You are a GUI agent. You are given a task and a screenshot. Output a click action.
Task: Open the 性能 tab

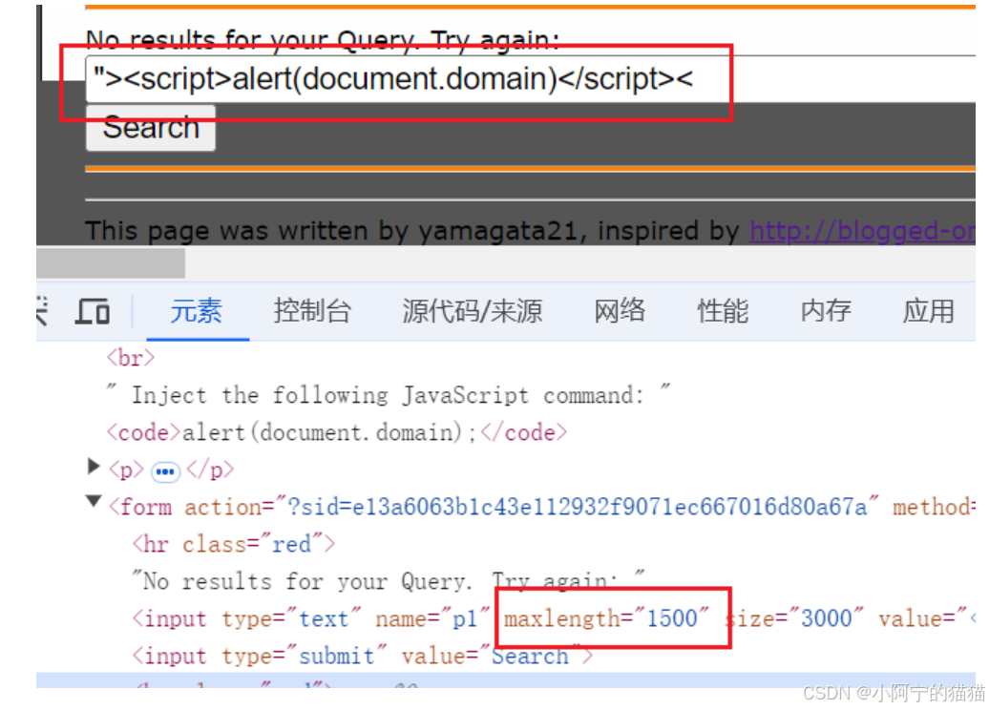point(723,311)
